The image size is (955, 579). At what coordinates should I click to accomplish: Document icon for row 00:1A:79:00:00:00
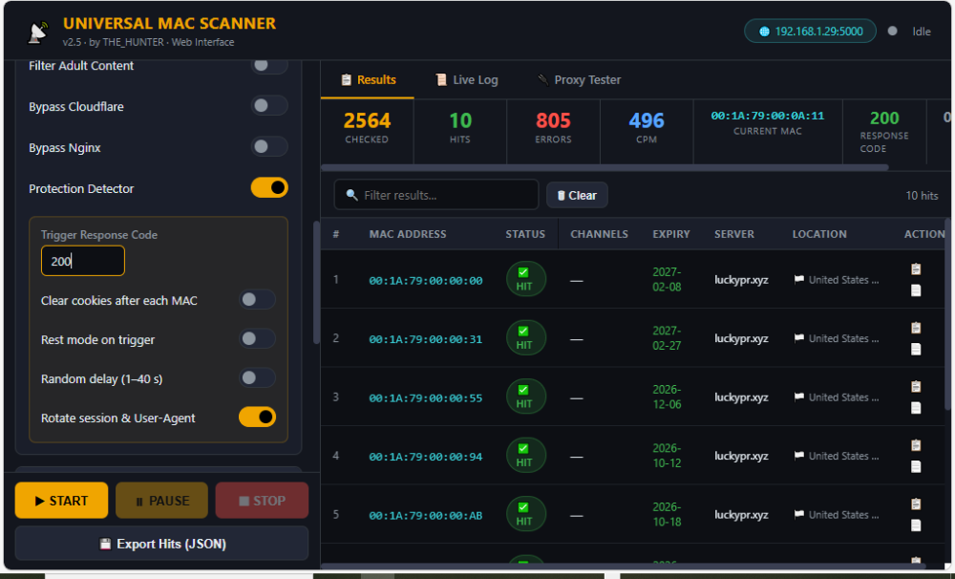(x=916, y=290)
